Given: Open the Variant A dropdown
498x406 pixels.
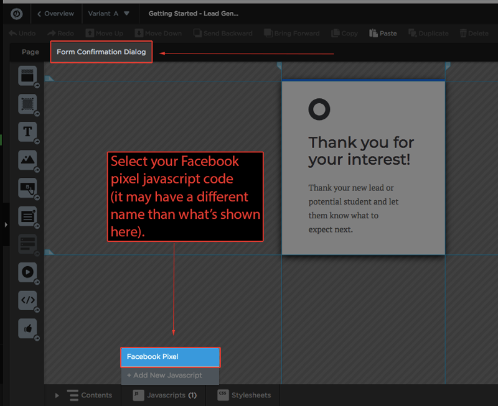Looking at the screenshot, I should [x=108, y=14].
